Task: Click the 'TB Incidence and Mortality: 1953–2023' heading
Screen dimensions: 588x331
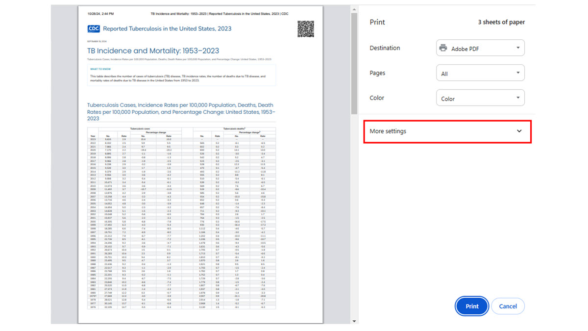Action: 153,51
